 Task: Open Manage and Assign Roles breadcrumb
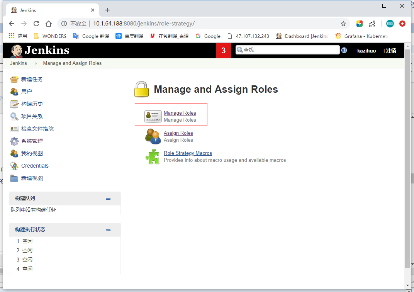[72, 63]
